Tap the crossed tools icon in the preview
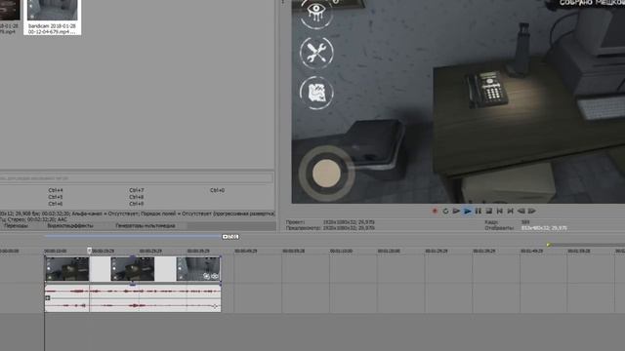Screen dimensions: 625x351 click(316, 53)
